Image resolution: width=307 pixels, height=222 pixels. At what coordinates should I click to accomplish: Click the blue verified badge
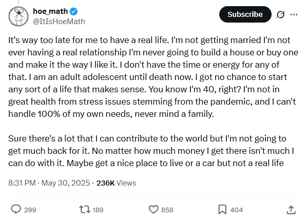click(74, 12)
